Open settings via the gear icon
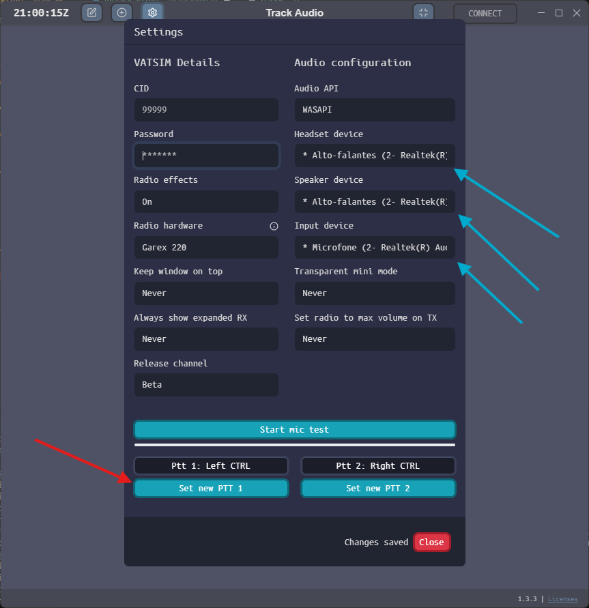Image resolution: width=589 pixels, height=608 pixels. (152, 13)
